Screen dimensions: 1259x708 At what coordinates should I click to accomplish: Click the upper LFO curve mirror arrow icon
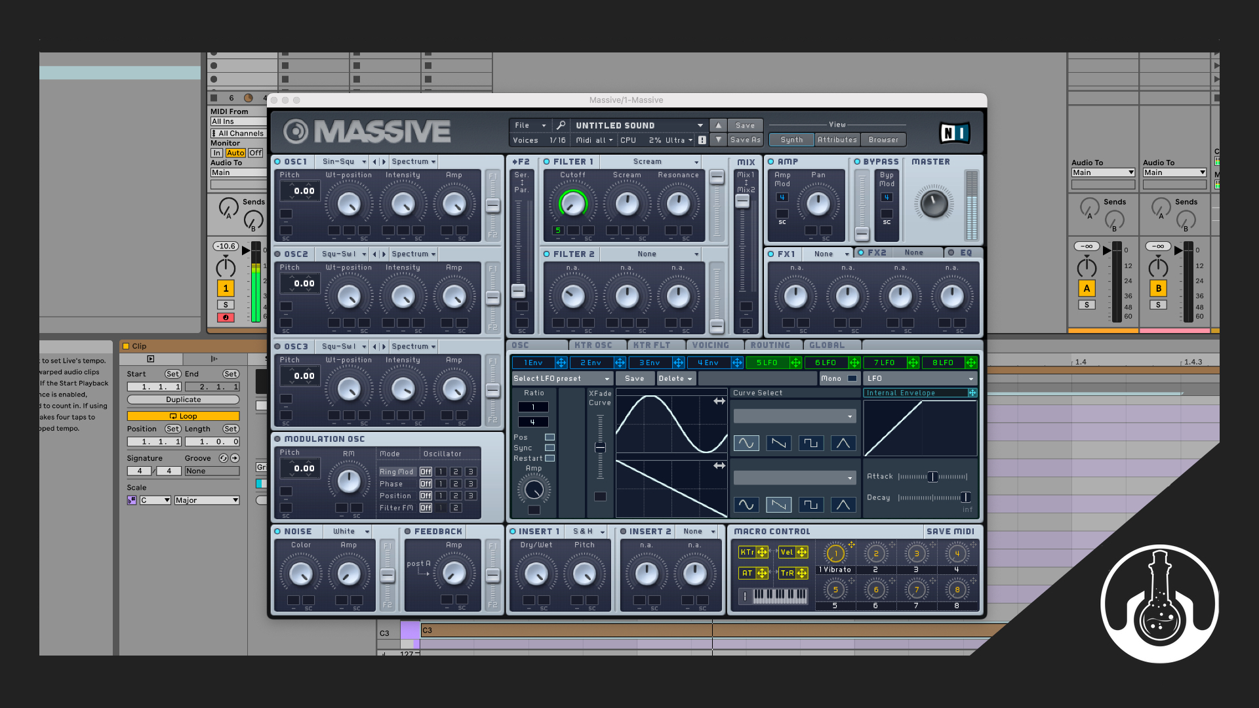[719, 401]
